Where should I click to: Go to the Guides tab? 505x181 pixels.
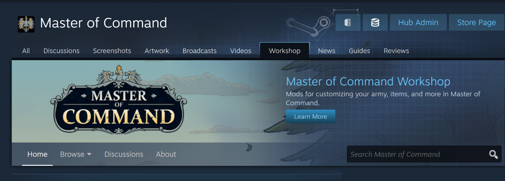(x=359, y=51)
